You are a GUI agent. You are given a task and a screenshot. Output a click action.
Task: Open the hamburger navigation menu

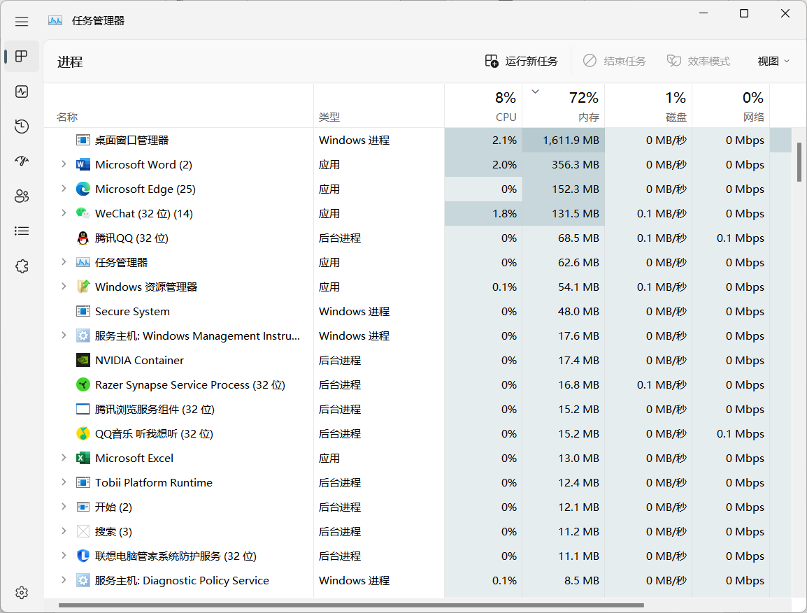(22, 21)
